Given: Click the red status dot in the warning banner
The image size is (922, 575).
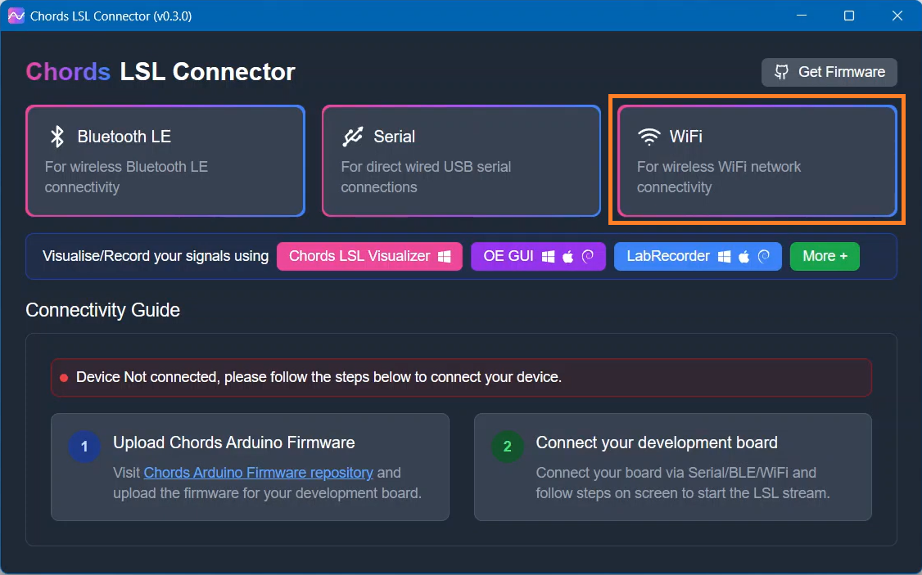Looking at the screenshot, I should [x=64, y=378].
